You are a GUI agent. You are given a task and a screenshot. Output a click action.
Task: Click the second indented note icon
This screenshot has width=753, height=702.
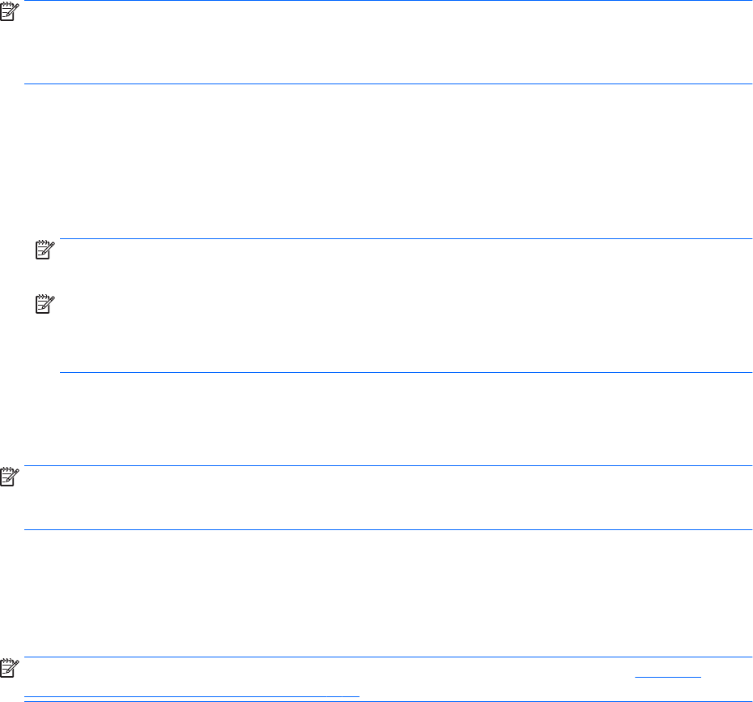point(43,306)
